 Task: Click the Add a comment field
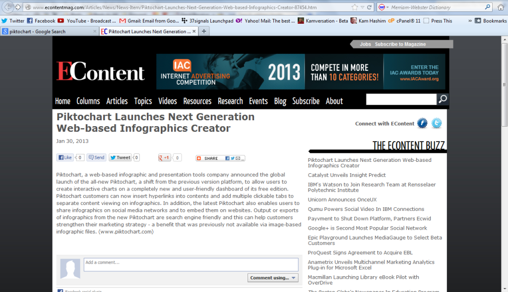(191, 264)
